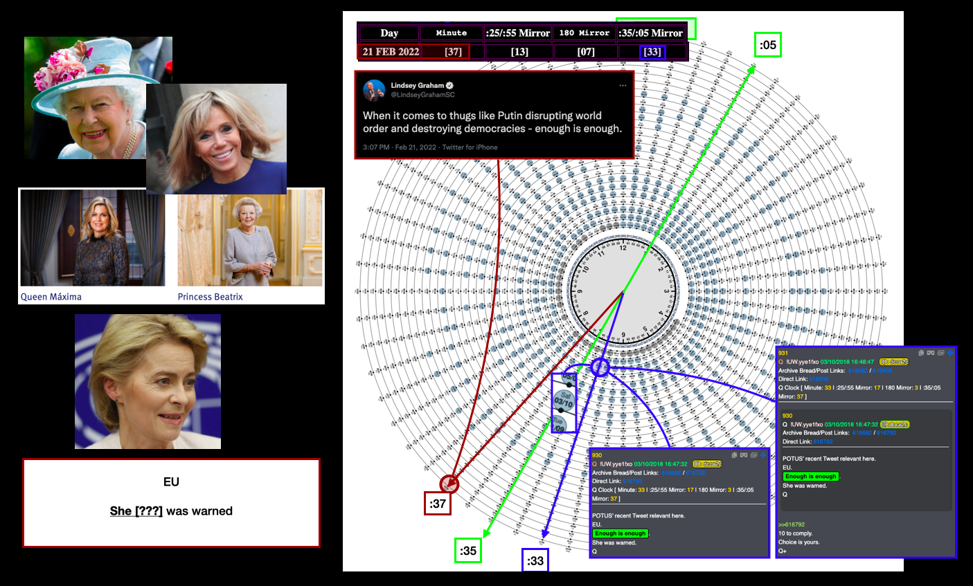Click the yellow ID: dcca2c badge on standalone post 930
The height and width of the screenshot is (586, 973).
pos(707,464)
